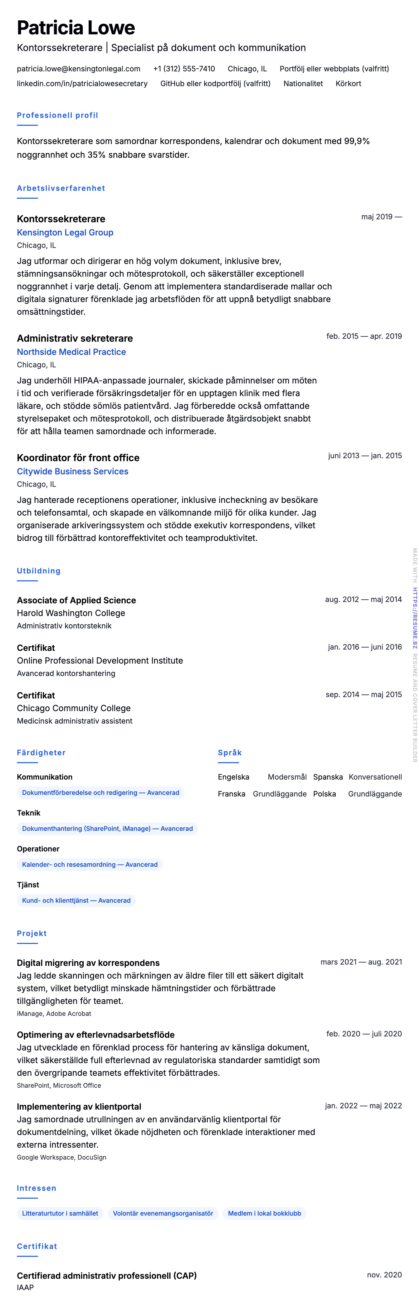The image size is (419, 1297).
Task: Select the Dokumentförberedelse och redigering skill tag
Action: tap(101, 793)
